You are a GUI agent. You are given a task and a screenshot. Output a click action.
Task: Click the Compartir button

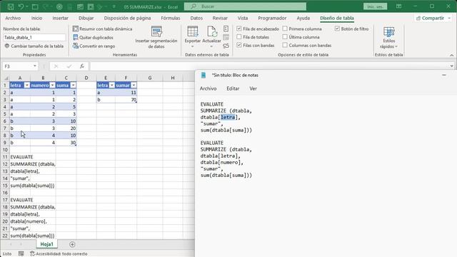tap(430, 18)
